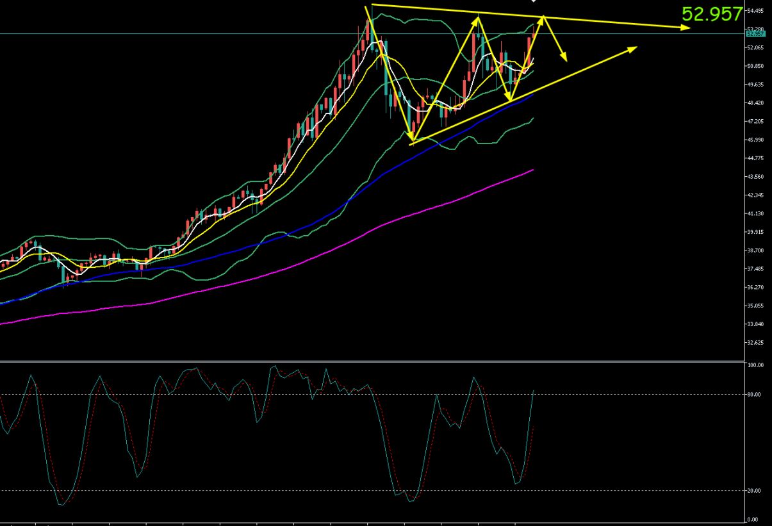Click the 100.00 label on the oscillator scale

point(755,365)
